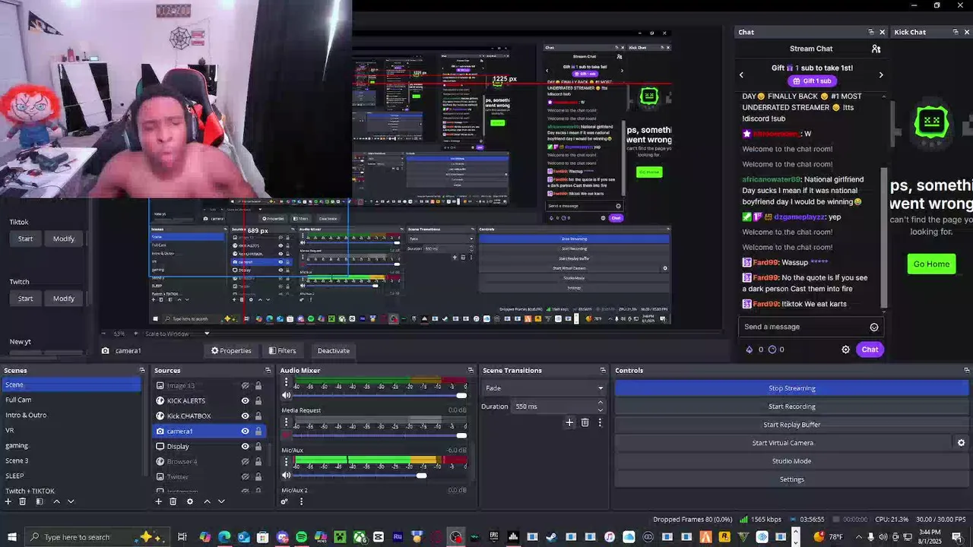Viewport: 973px width, 547px height.
Task: Open Audio Mixer three-dot menu at bottom
Action: pos(301,501)
